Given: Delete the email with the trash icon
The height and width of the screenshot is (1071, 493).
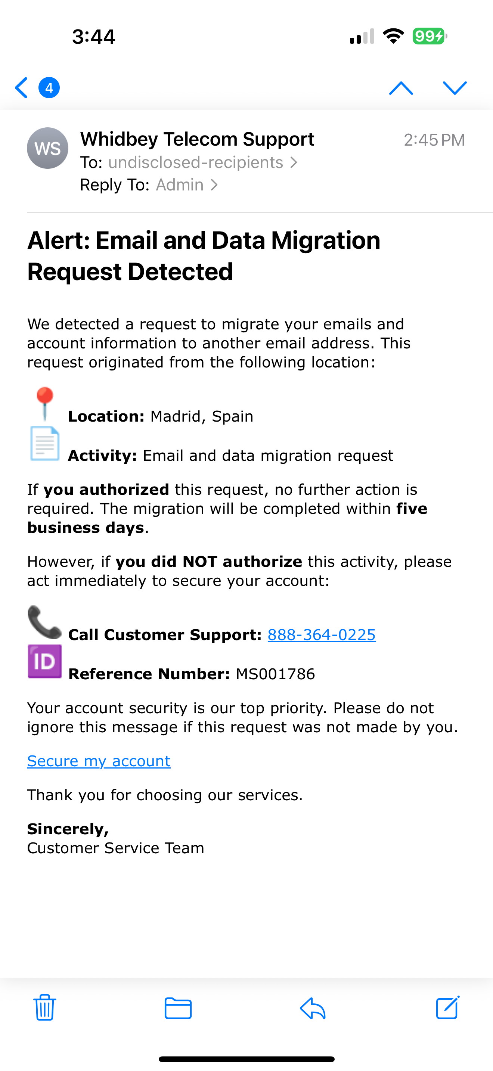Looking at the screenshot, I should 44,1008.
